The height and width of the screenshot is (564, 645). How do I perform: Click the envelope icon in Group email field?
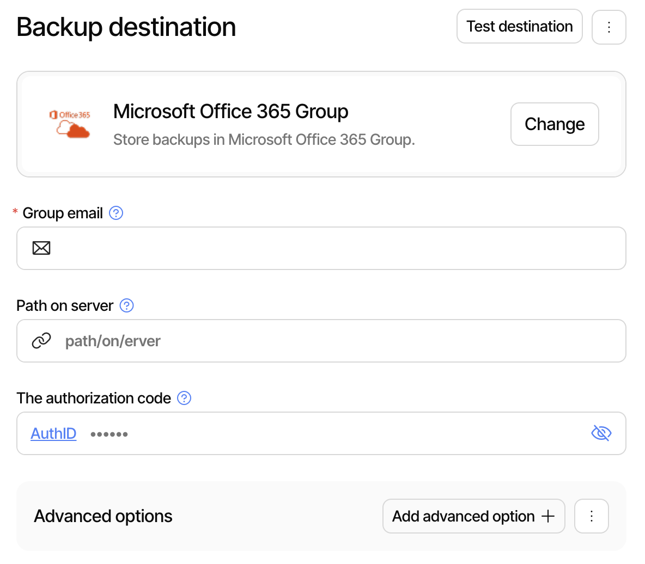coord(41,248)
